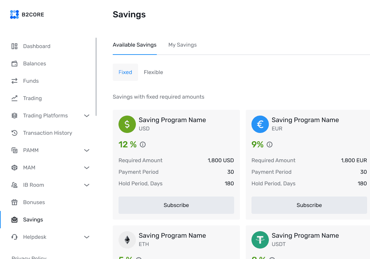Expand the Helpdesk menu chevron
The width and height of the screenshot is (370, 259).
pos(87,237)
